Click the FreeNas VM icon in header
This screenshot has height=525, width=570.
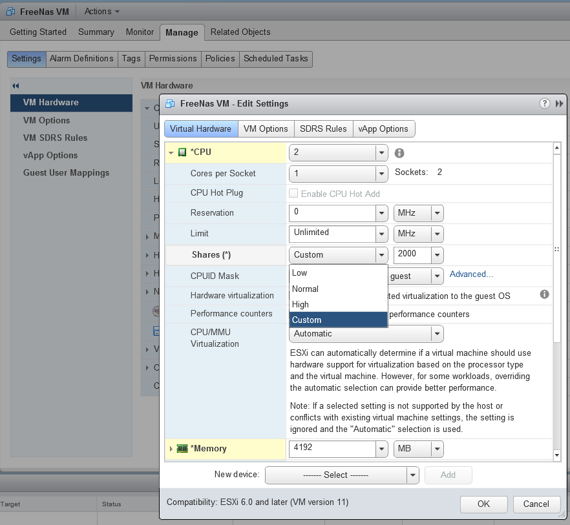click(10, 12)
